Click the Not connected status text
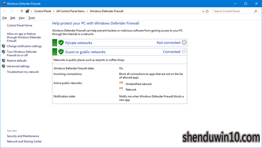The height and width of the screenshot is (148, 262). (168, 43)
